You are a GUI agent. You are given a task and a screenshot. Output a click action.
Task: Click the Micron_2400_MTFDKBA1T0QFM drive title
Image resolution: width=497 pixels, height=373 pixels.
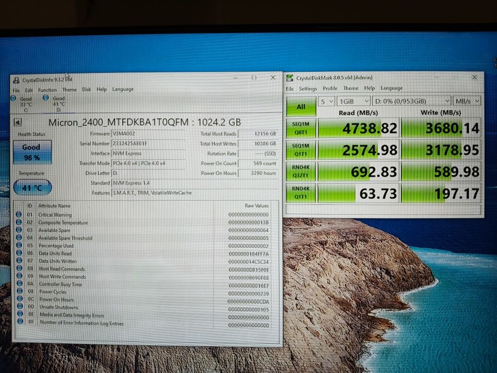coord(144,122)
